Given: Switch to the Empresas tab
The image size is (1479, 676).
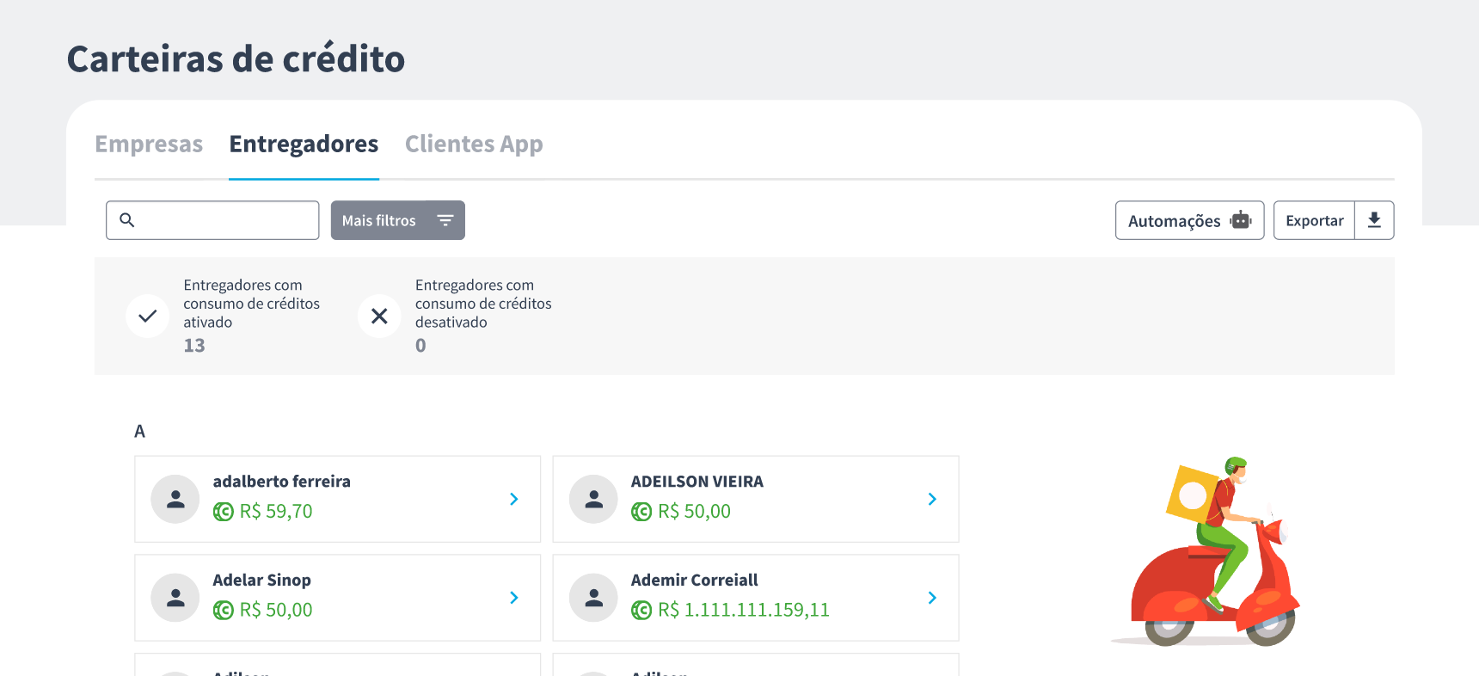Looking at the screenshot, I should (x=149, y=144).
